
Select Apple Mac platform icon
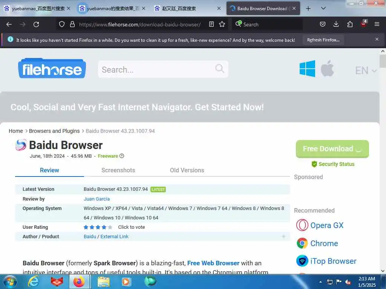point(328,68)
